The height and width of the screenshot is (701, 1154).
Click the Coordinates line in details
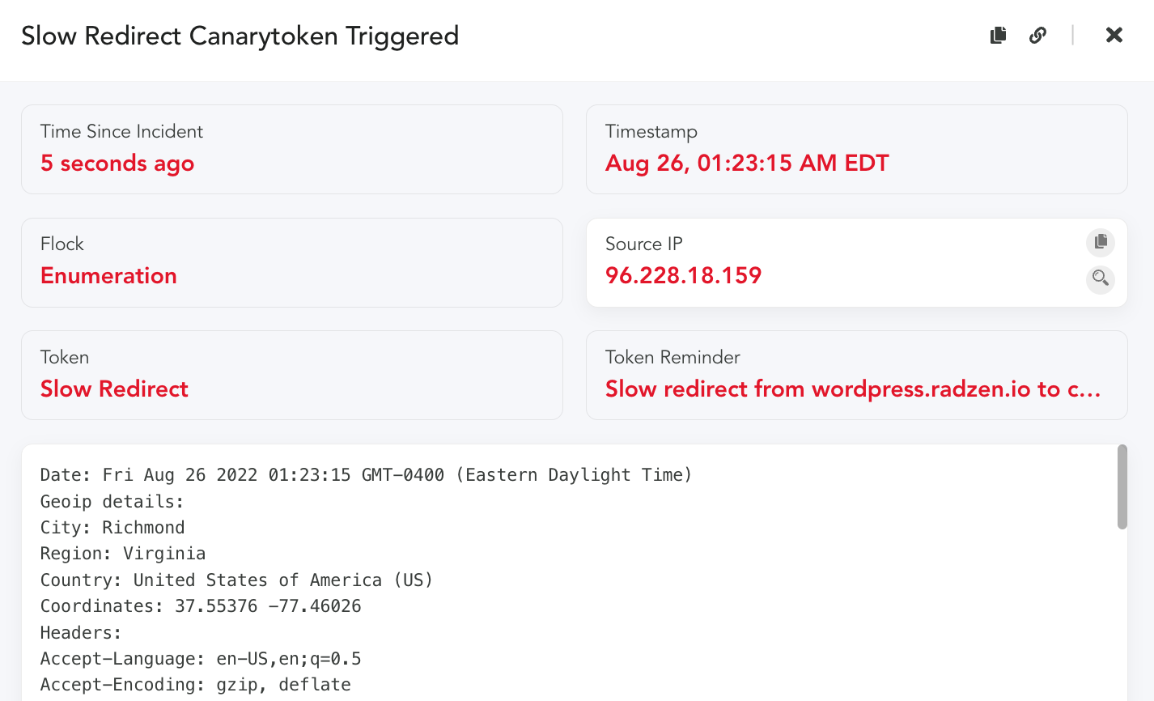201,606
